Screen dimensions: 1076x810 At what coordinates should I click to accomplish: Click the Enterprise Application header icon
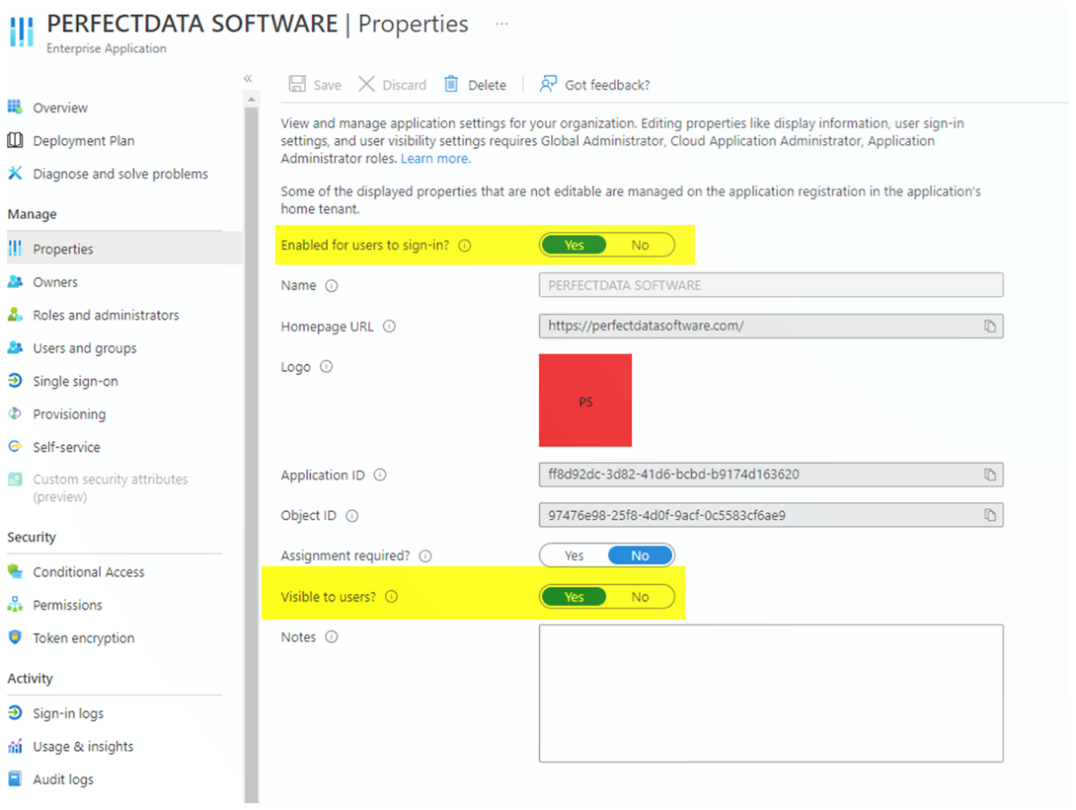point(22,31)
